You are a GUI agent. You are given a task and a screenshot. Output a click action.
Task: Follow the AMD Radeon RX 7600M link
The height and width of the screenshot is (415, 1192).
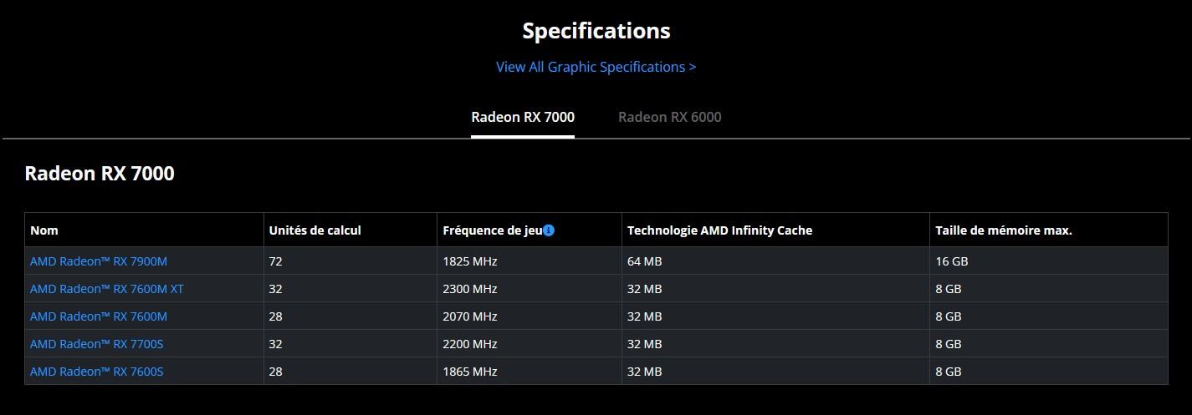click(99, 316)
